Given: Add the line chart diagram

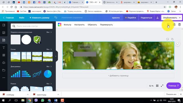Looking at the screenshot, I should 37,74.
